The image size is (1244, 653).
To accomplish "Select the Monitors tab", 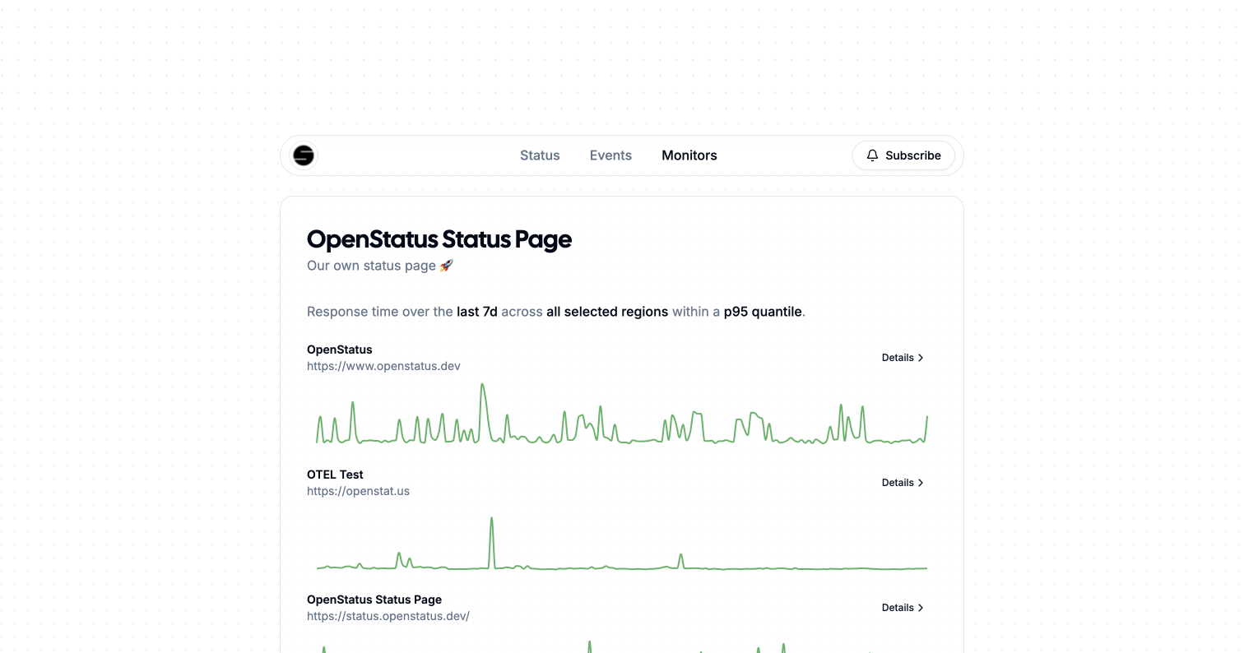I will click(689, 155).
